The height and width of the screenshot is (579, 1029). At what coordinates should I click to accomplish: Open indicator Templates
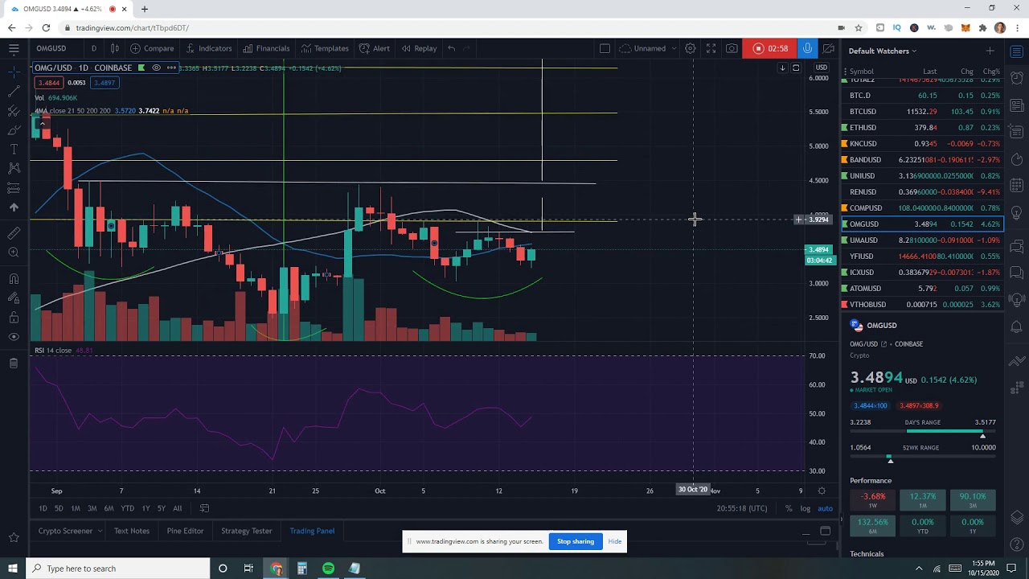pyautogui.click(x=325, y=48)
